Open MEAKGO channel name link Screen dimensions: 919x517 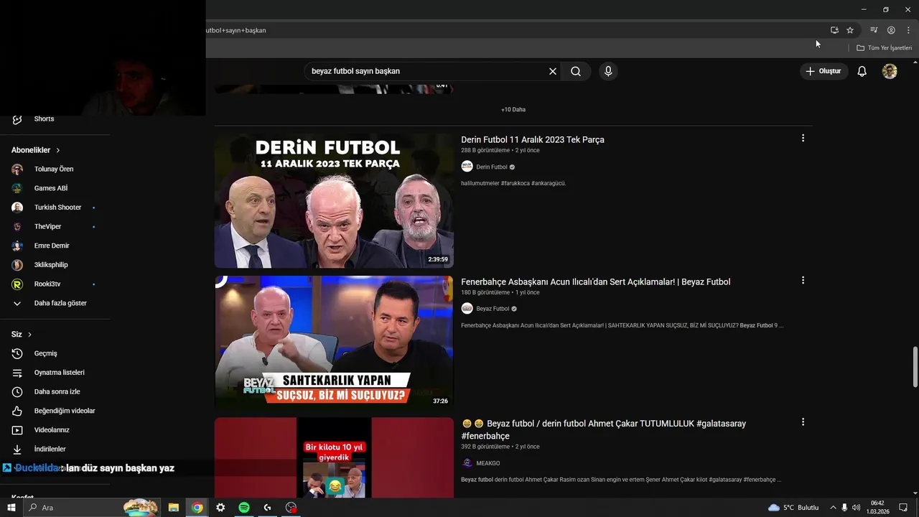(488, 463)
